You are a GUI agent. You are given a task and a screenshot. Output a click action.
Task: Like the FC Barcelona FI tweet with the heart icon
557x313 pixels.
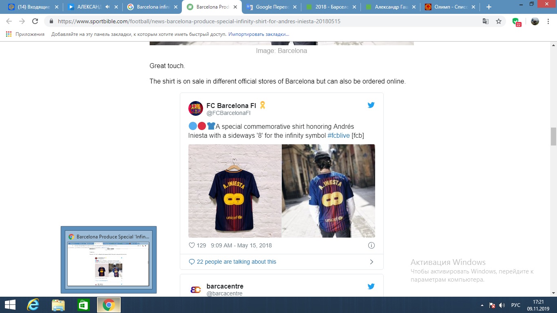192,245
